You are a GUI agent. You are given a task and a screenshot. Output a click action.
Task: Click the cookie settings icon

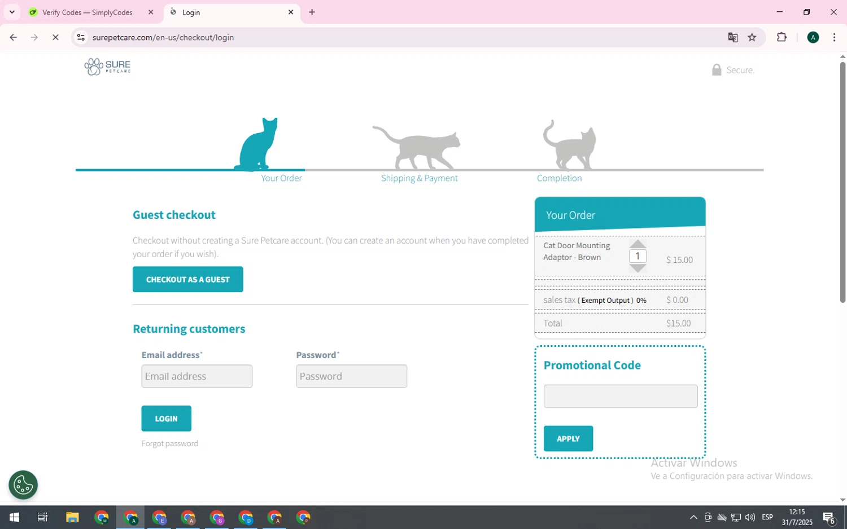[x=23, y=485]
